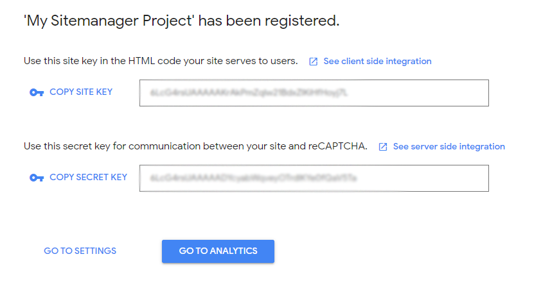Screen dimensions: 534x286
Task: Click the key icon beside COPY SITE KEY
Action: pos(37,92)
